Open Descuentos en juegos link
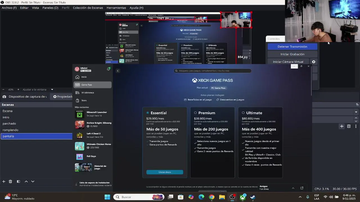This screenshot has width=360, height=202. 230,100
